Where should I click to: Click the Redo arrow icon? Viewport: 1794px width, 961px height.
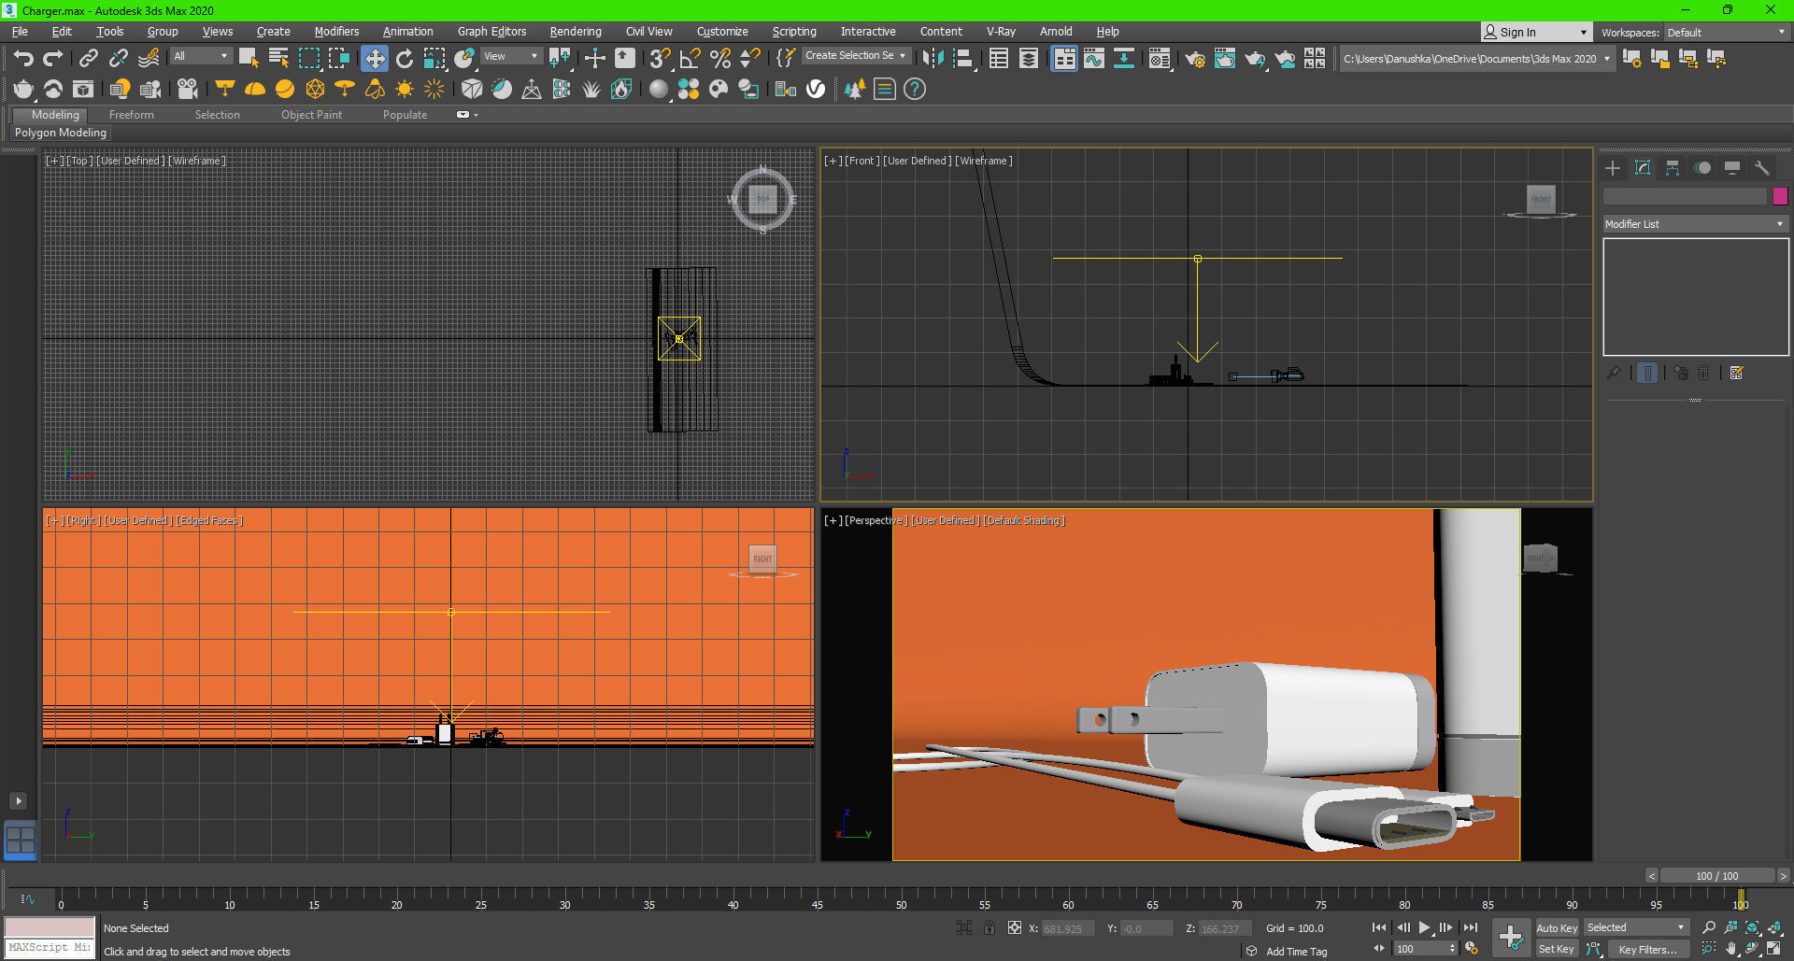(53, 58)
